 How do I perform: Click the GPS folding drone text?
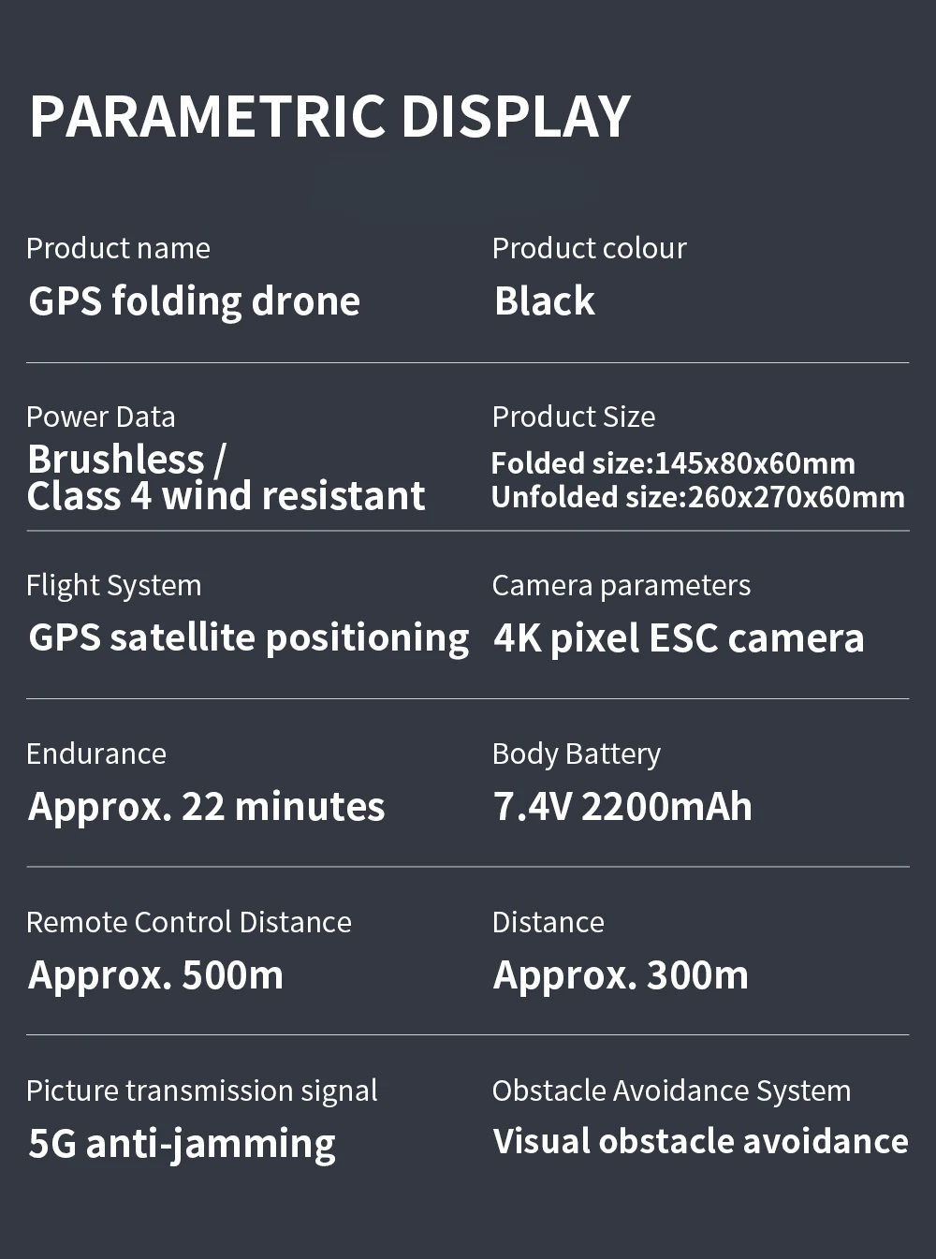coord(194,302)
